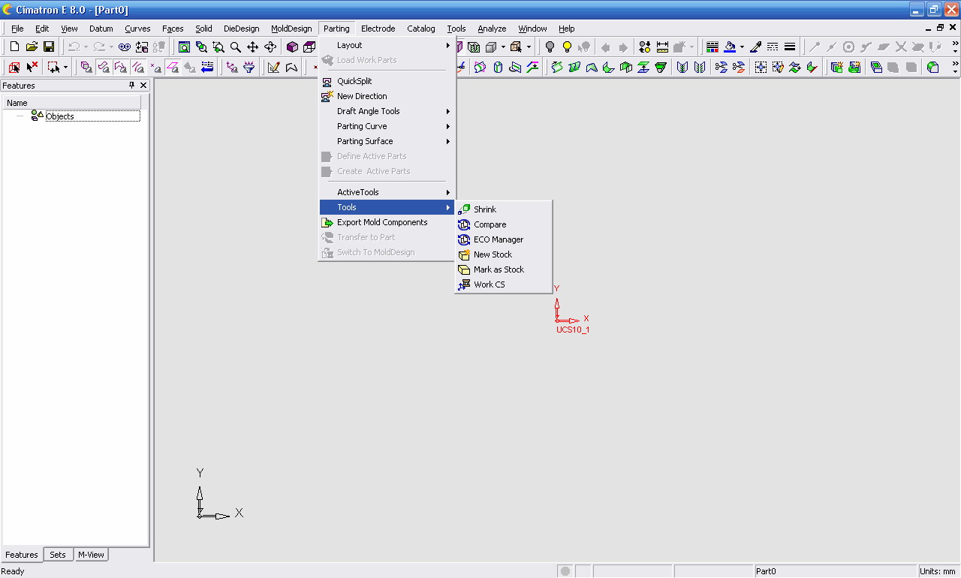Switch to the M-View tab
This screenshot has height=578, width=961.
[91, 555]
